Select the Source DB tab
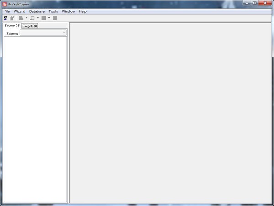 point(12,26)
